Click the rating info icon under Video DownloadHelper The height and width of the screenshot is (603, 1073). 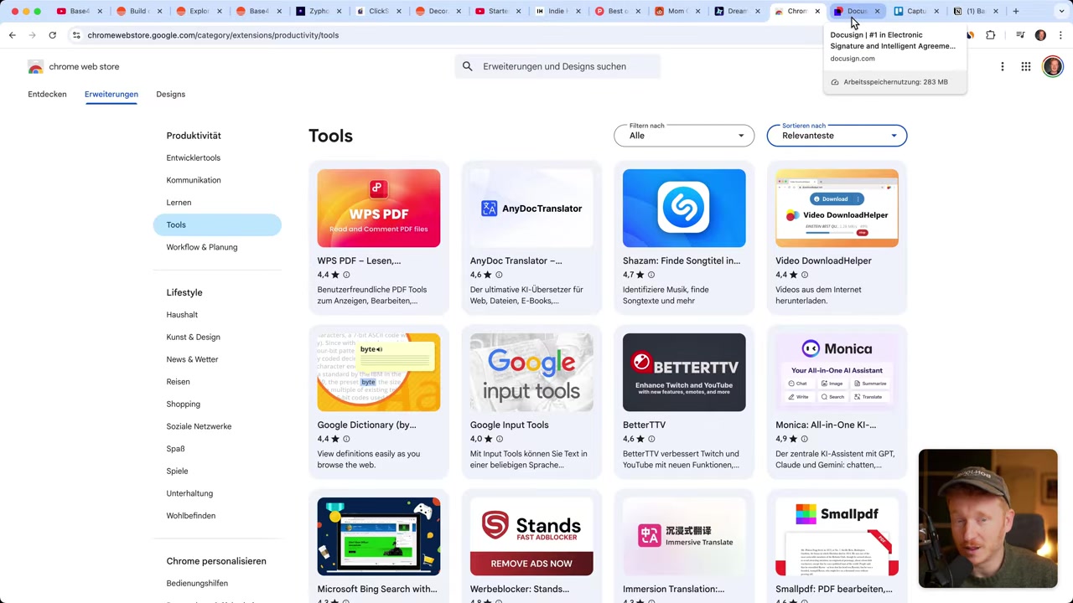[x=805, y=275]
